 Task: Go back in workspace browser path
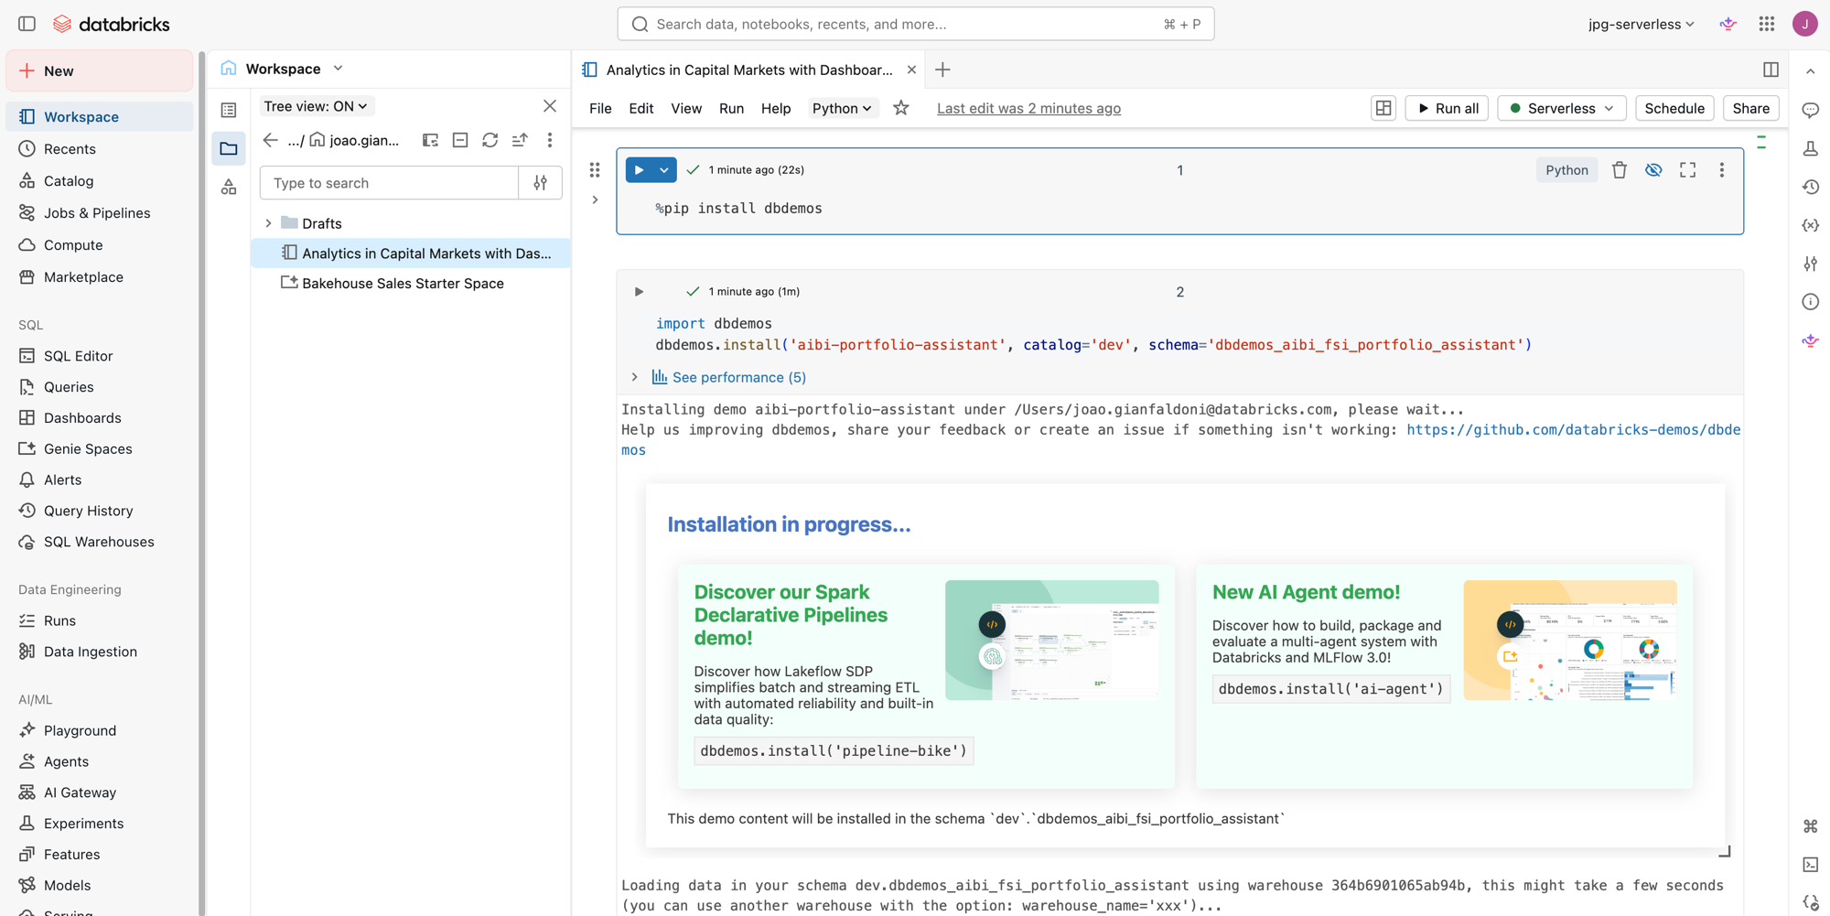tap(270, 140)
